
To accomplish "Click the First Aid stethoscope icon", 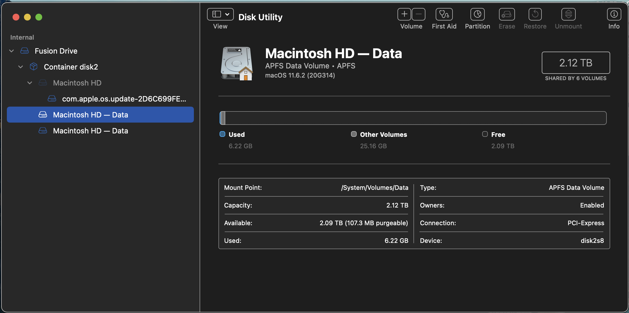I will tap(444, 14).
